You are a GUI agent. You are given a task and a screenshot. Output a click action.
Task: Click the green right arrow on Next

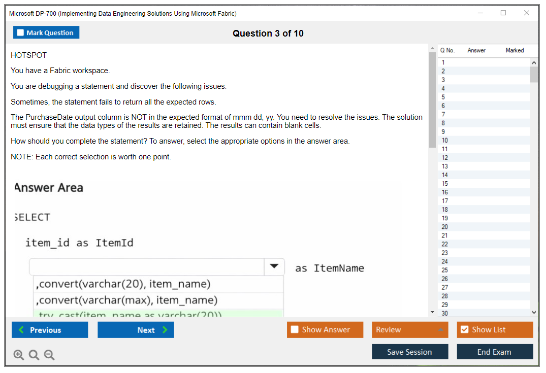click(165, 330)
